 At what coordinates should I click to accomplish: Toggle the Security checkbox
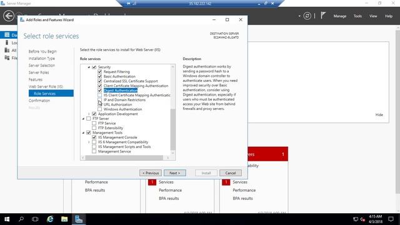94,67
